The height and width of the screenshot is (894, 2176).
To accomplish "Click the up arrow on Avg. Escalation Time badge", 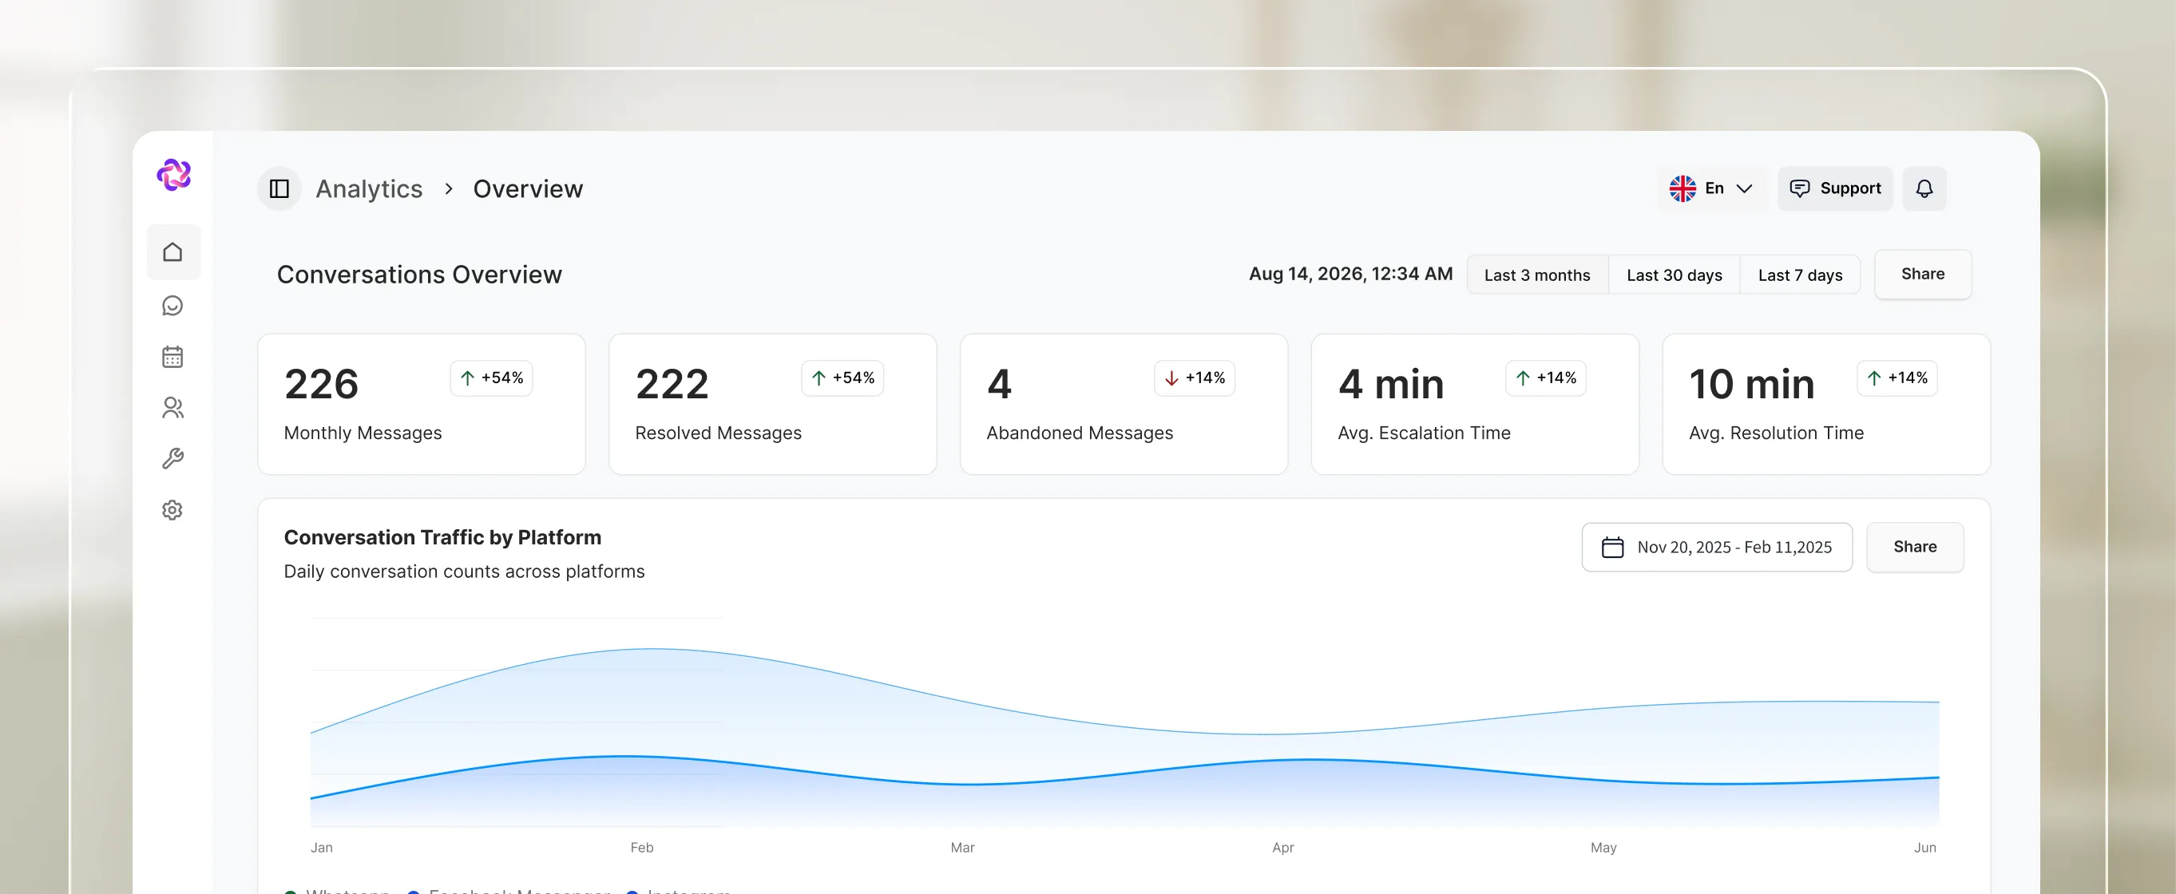I will click(1522, 378).
